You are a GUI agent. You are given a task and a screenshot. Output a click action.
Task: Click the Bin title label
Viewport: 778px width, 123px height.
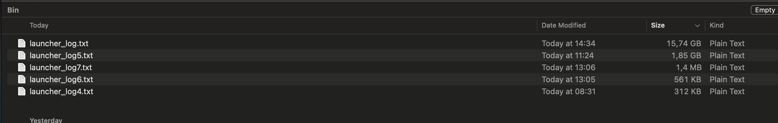pos(13,10)
